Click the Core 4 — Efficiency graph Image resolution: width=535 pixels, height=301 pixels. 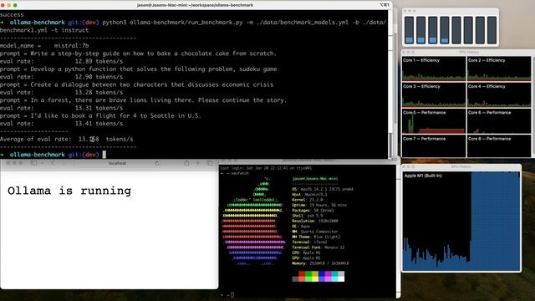click(x=499, y=94)
